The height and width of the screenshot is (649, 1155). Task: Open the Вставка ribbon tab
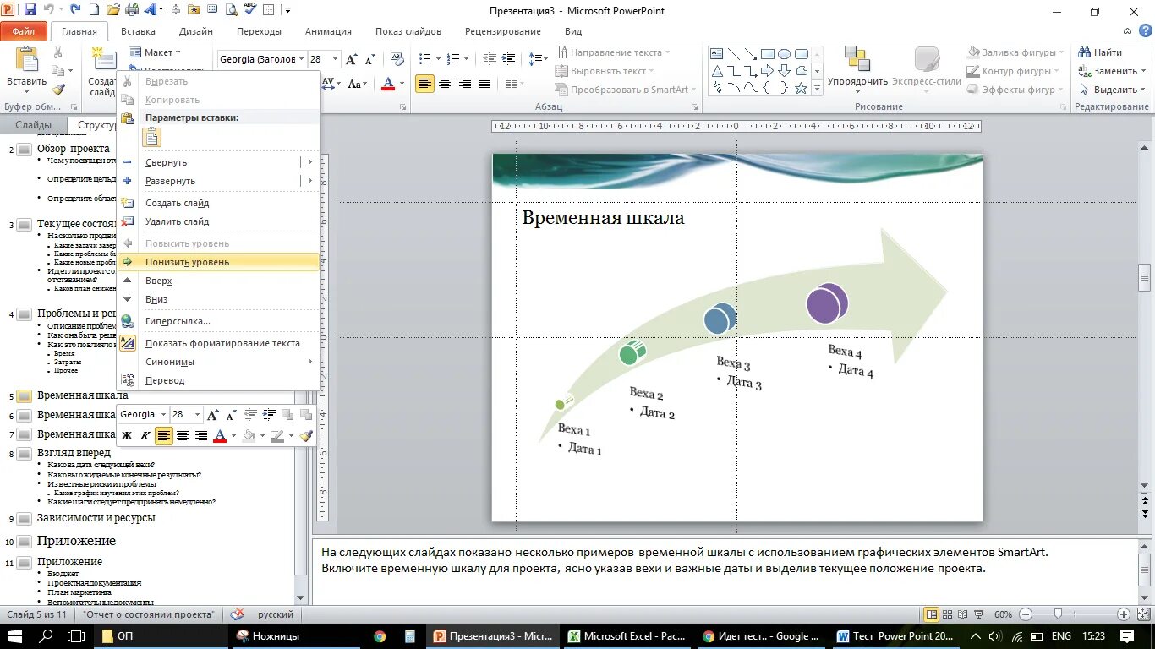138,31
